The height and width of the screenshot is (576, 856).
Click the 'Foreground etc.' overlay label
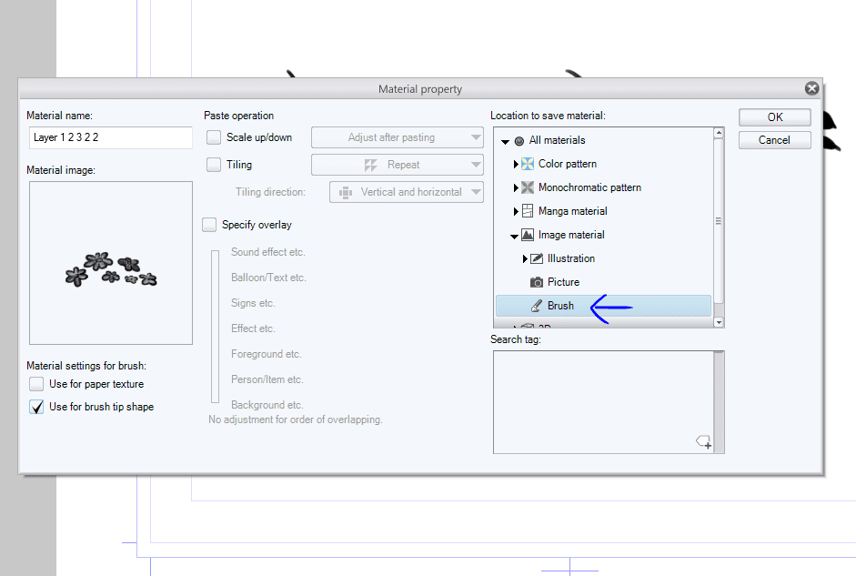tap(267, 354)
